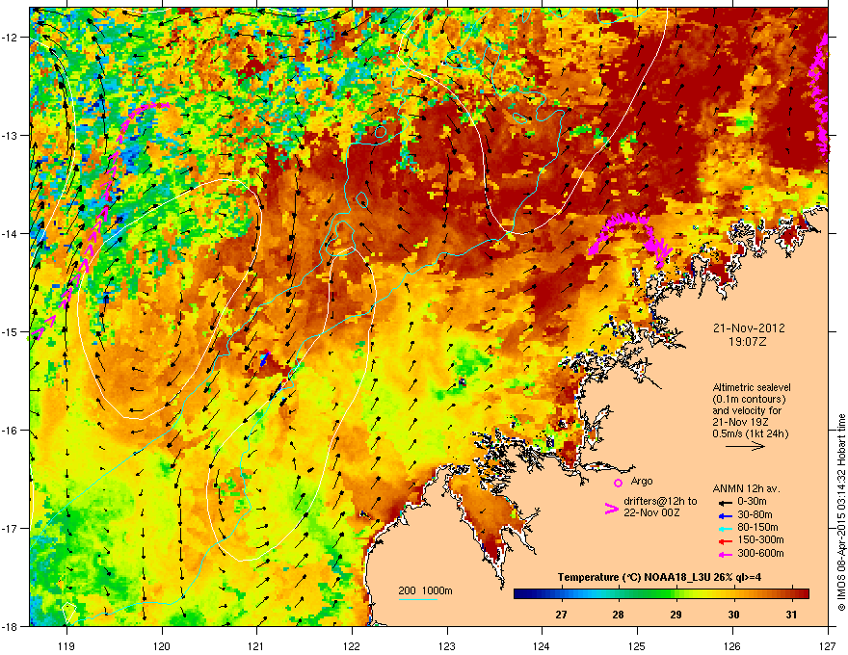
Task: Click the text 22-Nov 00Z
Action: [x=651, y=512]
